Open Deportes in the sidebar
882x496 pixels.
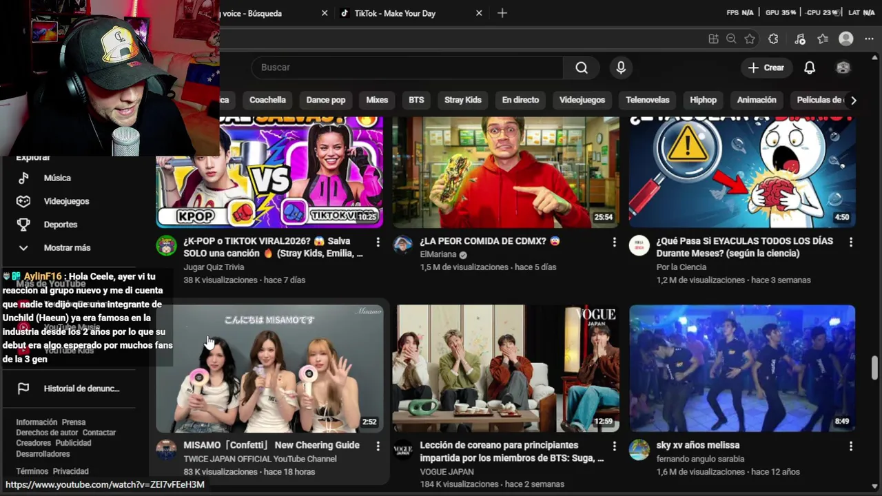coord(61,225)
